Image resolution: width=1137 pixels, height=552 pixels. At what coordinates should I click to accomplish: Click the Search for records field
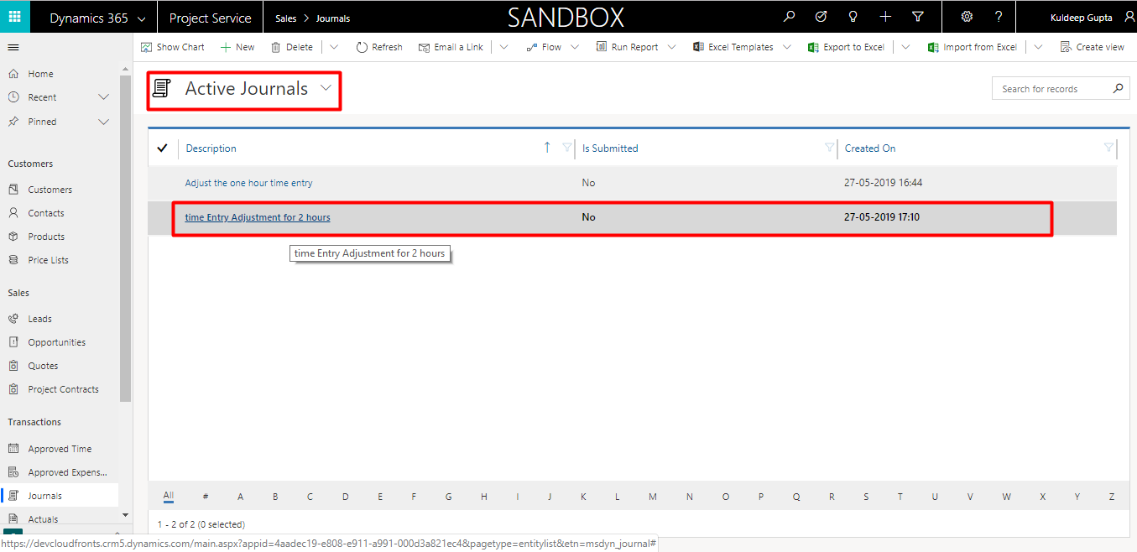pos(1051,89)
